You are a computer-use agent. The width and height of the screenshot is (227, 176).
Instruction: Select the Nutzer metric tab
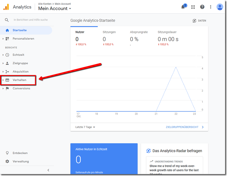point(84,38)
